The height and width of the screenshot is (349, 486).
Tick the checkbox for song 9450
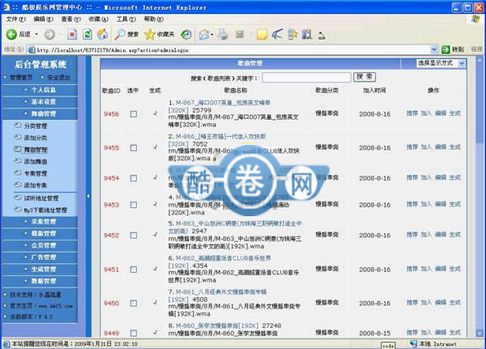(x=134, y=303)
